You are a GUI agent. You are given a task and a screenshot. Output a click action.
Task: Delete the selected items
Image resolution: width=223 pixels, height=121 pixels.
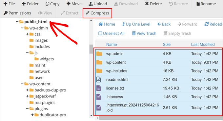(153, 4)
